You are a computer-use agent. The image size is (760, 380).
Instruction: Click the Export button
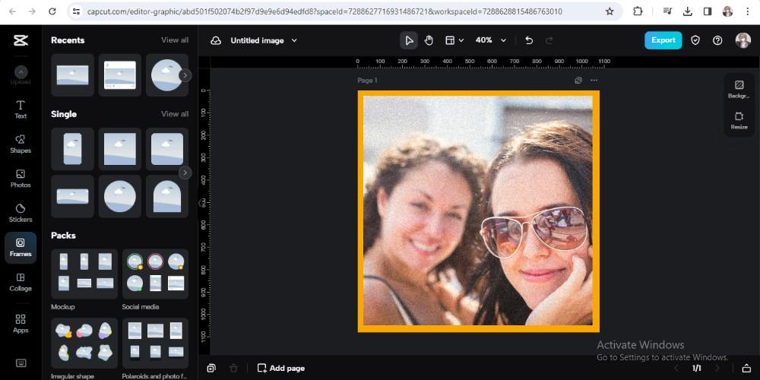(x=663, y=40)
